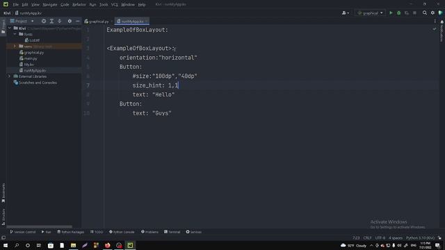The width and height of the screenshot is (445, 250).
Task: Expand External Libraries node
Action: click(9, 76)
